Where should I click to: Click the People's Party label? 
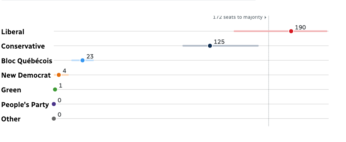click(x=25, y=105)
